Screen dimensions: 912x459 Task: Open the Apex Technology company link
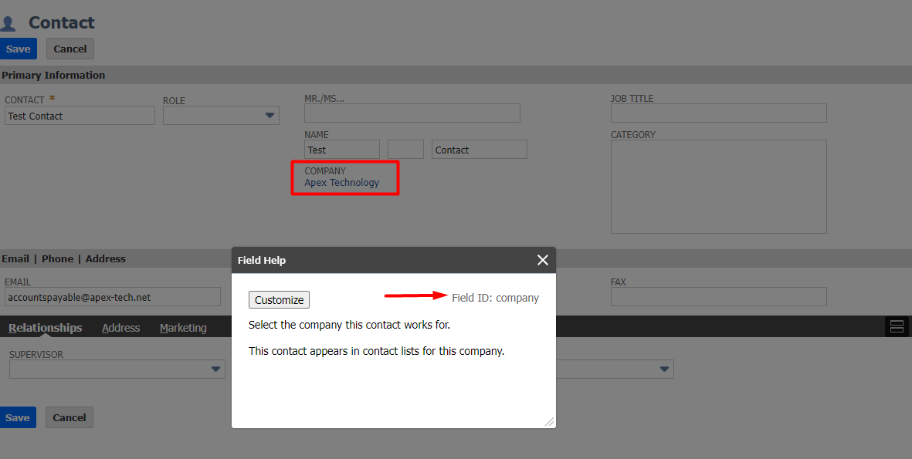[342, 183]
